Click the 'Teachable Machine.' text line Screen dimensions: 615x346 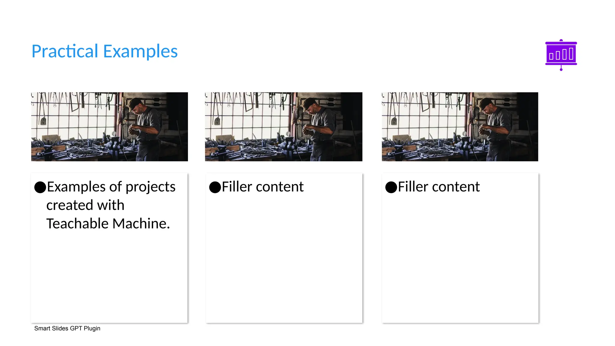108,224
